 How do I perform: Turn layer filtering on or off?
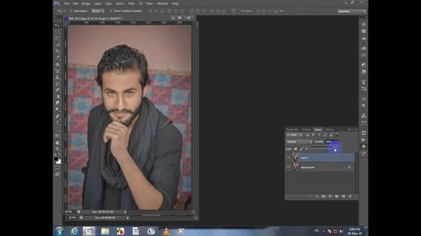click(x=337, y=135)
